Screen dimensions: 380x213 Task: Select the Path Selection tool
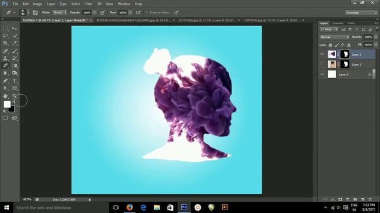[5, 88]
